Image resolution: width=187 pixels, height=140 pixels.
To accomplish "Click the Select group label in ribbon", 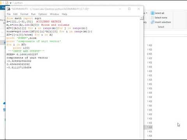I will [x=161, y=27].
